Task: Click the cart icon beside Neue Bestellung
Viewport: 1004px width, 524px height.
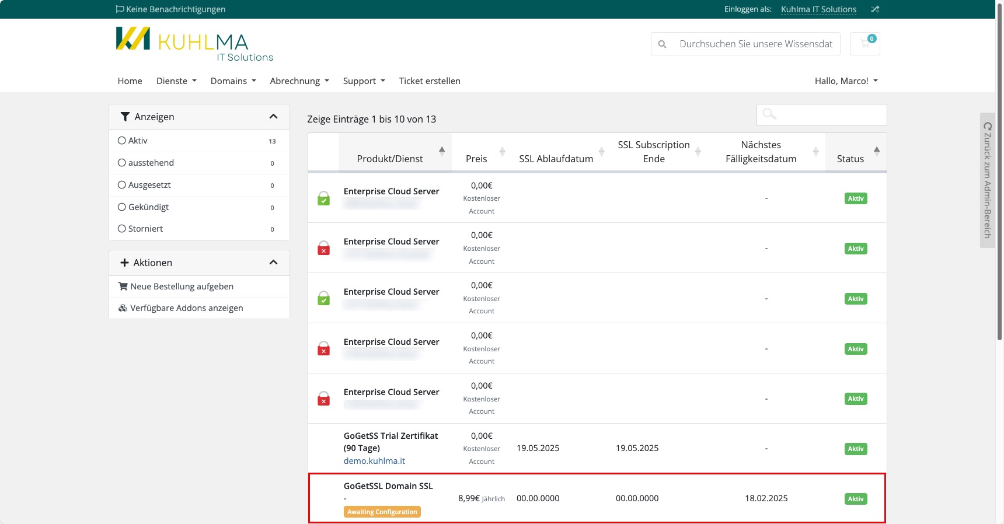Action: click(123, 286)
